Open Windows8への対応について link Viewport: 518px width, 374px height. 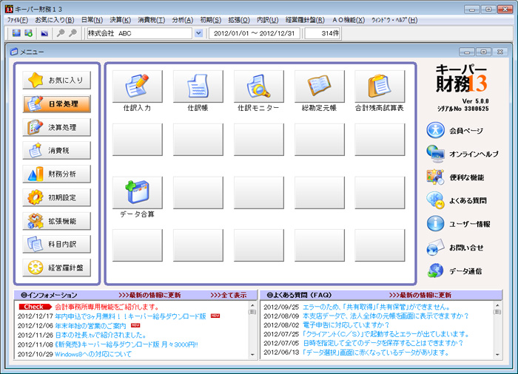pos(93,354)
